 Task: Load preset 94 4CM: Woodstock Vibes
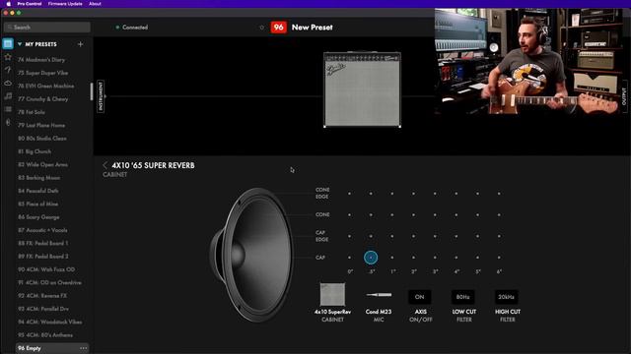click(x=50, y=322)
